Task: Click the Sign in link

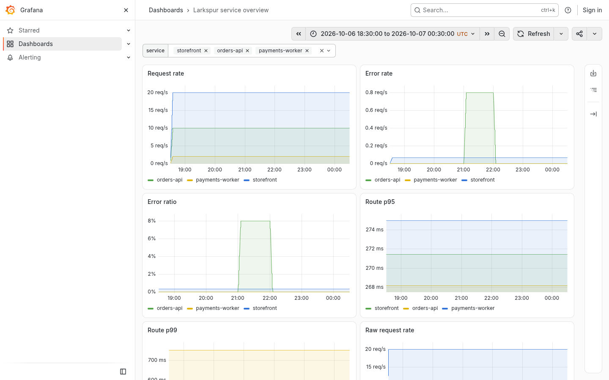Action: click(592, 10)
